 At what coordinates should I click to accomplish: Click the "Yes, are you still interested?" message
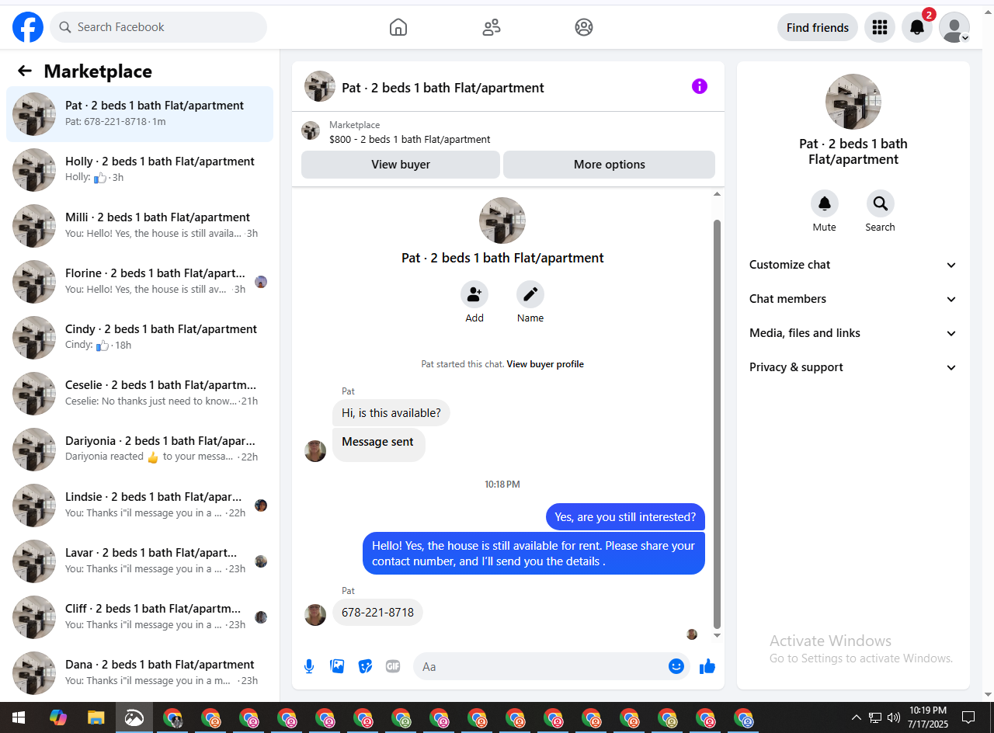click(625, 517)
